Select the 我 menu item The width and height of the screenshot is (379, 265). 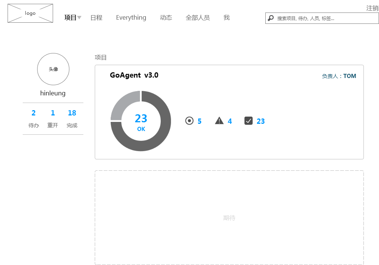pyautogui.click(x=227, y=17)
